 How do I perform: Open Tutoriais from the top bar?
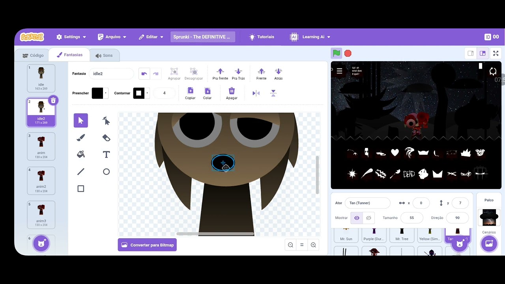pyautogui.click(x=262, y=37)
